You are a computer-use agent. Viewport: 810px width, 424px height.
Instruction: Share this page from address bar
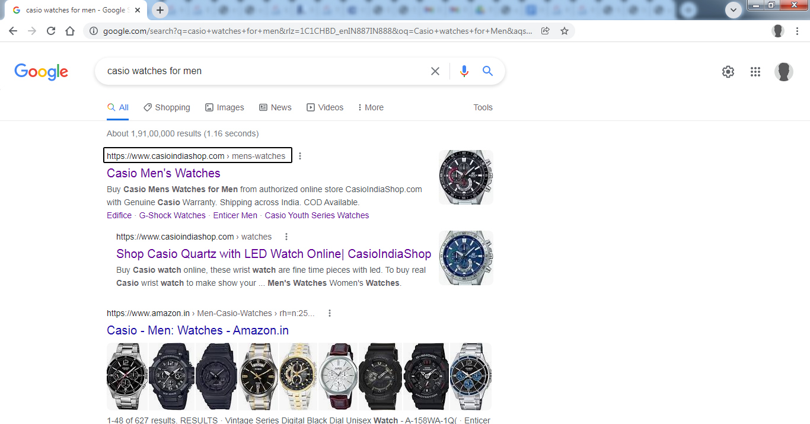pos(545,31)
